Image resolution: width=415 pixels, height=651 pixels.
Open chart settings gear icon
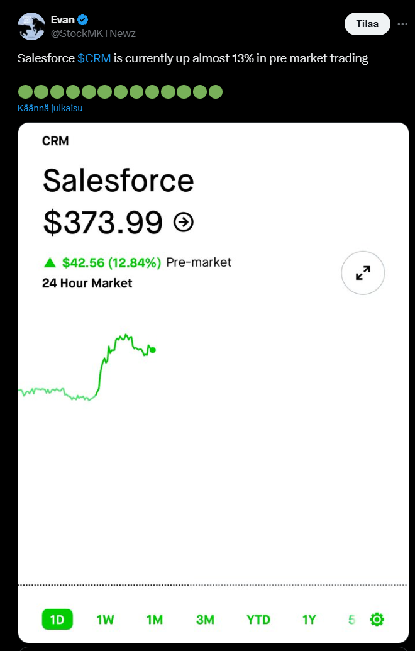pyautogui.click(x=377, y=620)
